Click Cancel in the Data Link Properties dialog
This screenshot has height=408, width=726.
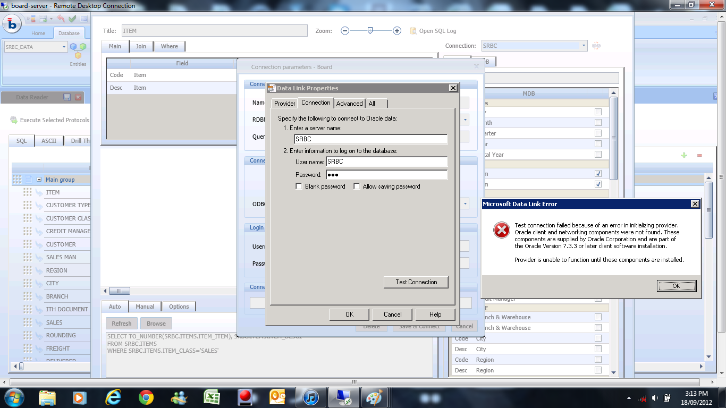point(393,314)
